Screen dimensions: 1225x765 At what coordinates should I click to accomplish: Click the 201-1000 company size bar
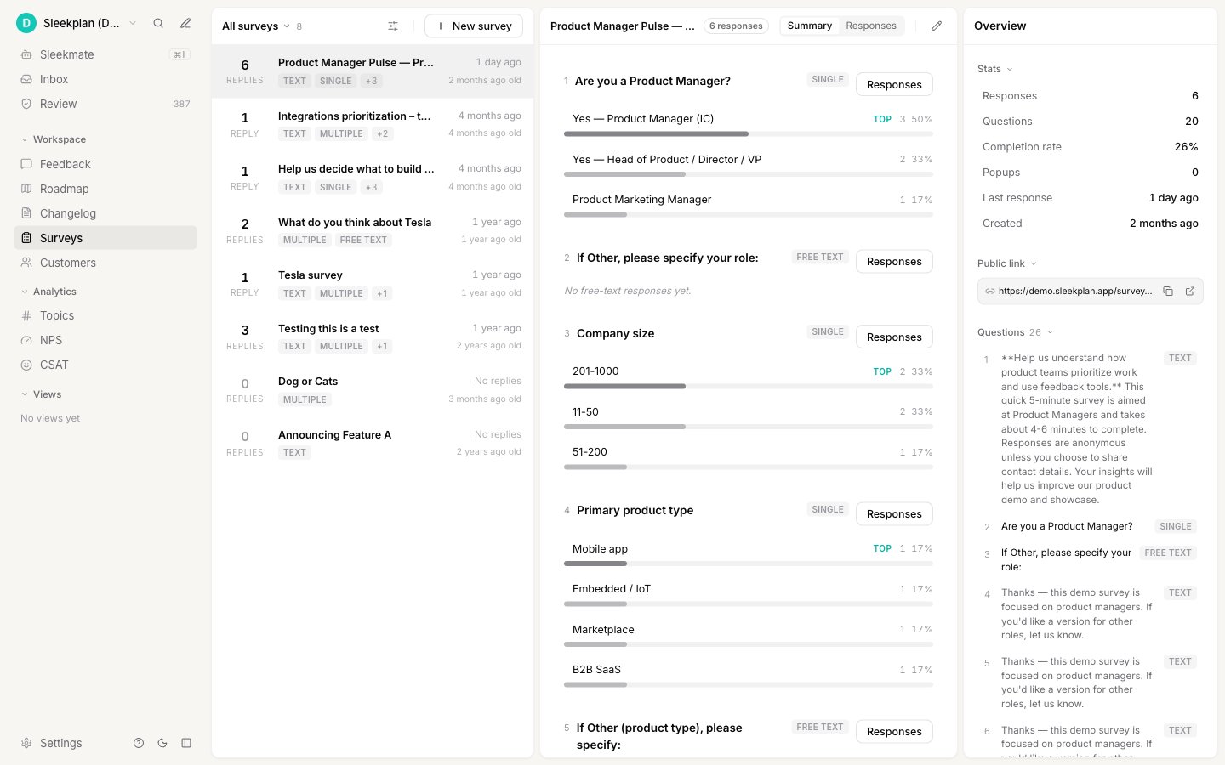click(x=749, y=387)
